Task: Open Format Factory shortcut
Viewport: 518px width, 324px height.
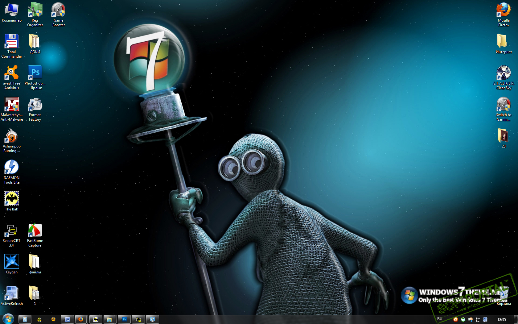Action: point(35,109)
